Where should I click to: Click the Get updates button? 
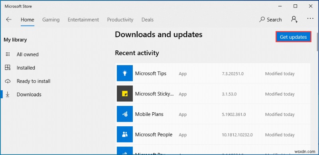point(293,37)
